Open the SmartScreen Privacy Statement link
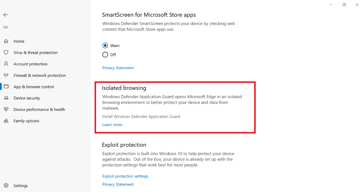The height and width of the screenshot is (192, 364). 118,68
